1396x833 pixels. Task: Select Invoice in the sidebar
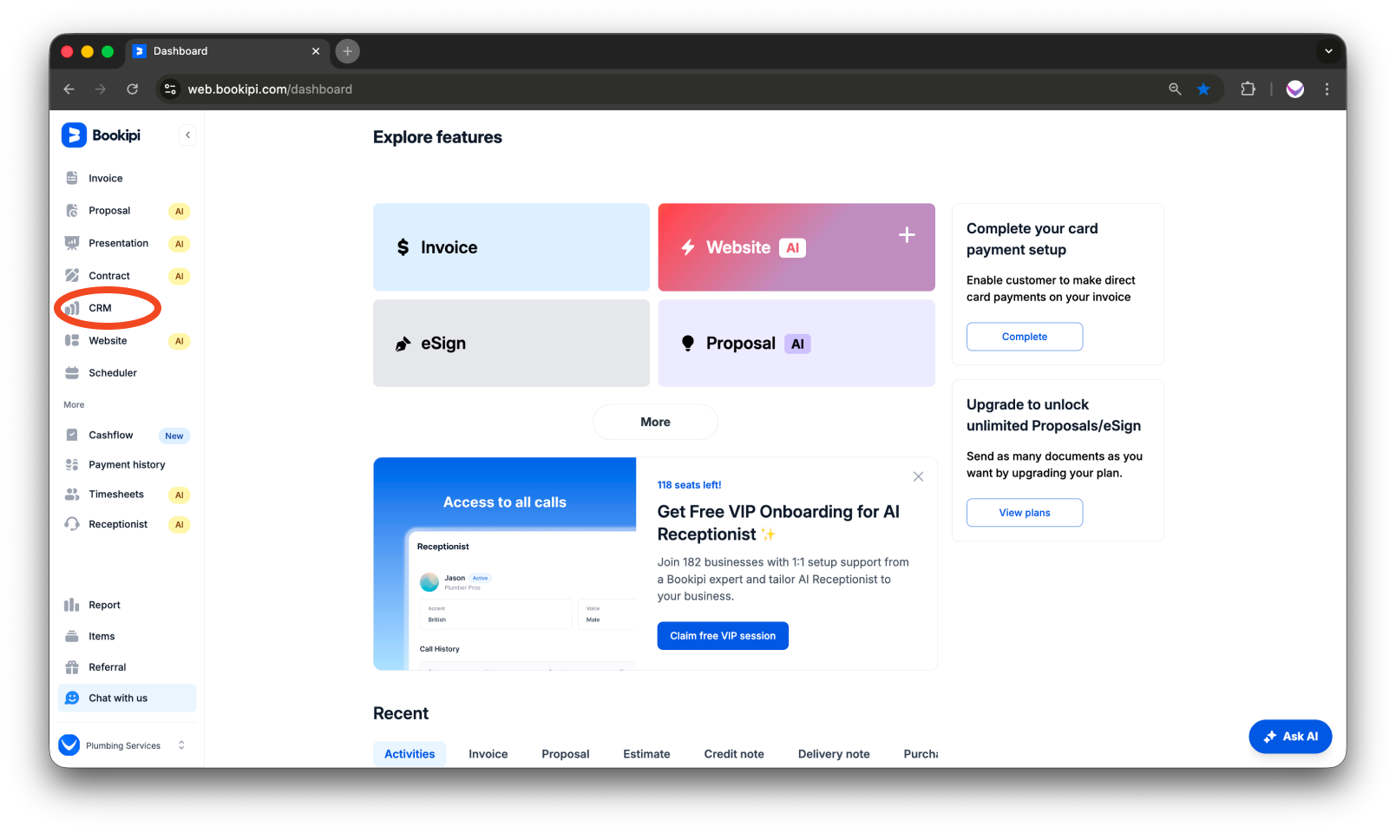coord(104,178)
